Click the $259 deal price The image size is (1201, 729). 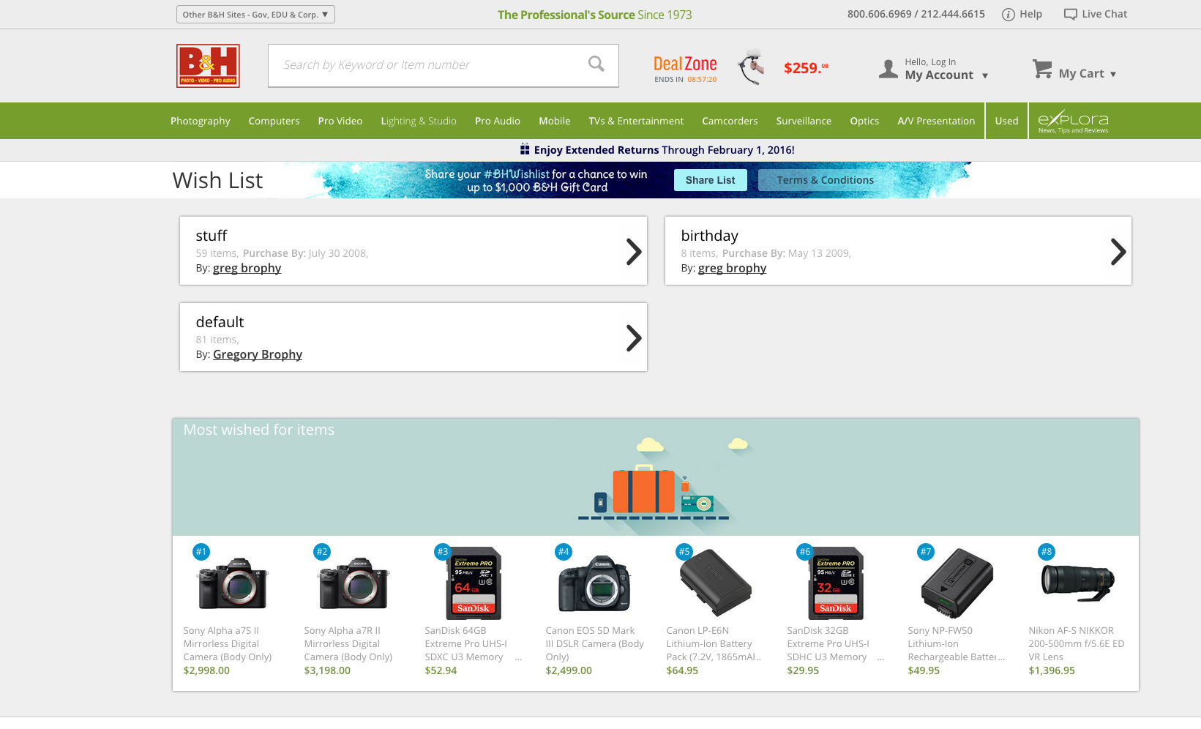[806, 68]
